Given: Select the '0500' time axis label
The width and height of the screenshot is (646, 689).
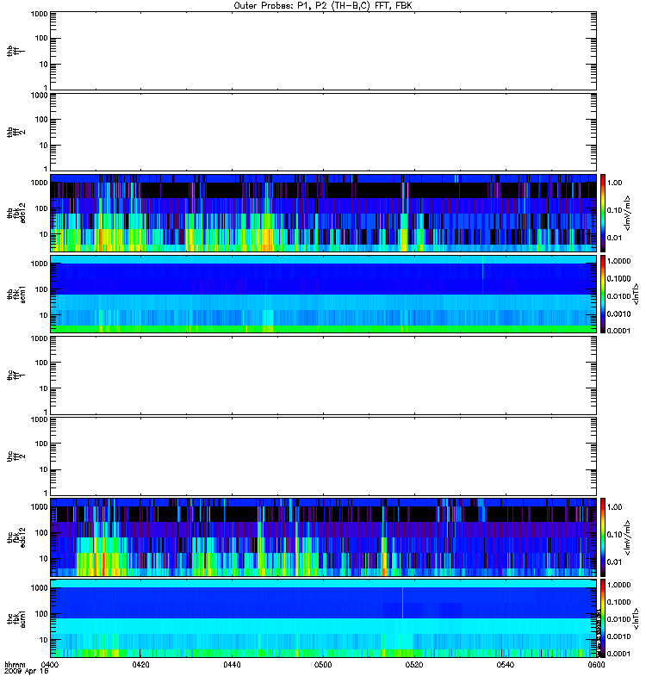Looking at the screenshot, I should [323, 664].
